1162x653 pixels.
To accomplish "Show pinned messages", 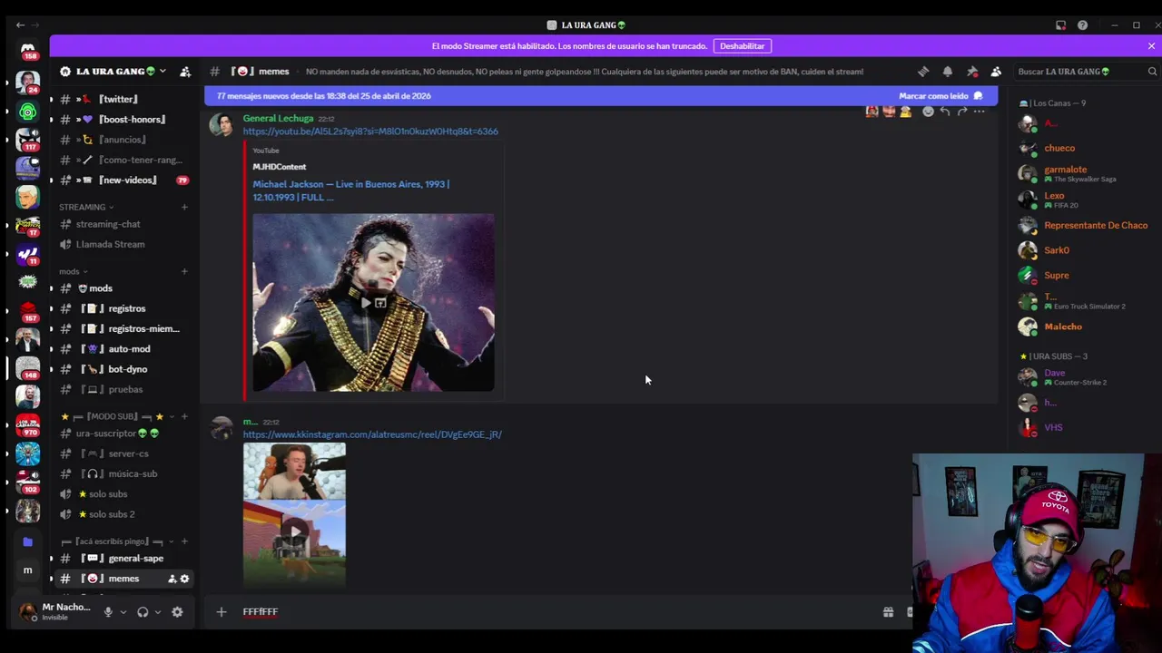I will pyautogui.click(x=972, y=72).
